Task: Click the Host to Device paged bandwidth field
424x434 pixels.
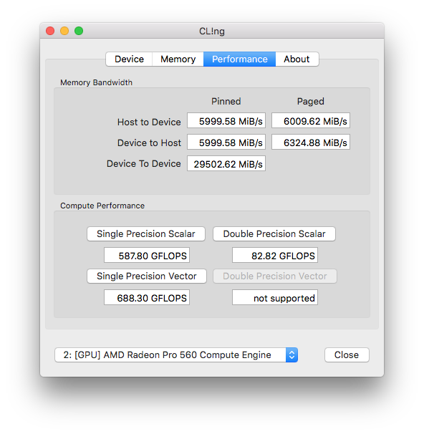Action: pyautogui.click(x=311, y=120)
